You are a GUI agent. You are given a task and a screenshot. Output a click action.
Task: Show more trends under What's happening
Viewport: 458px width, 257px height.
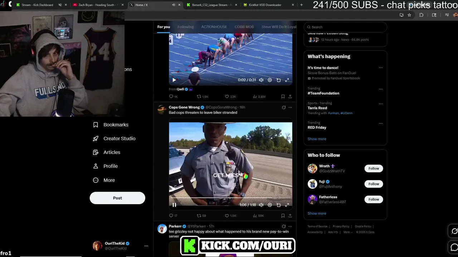317,139
